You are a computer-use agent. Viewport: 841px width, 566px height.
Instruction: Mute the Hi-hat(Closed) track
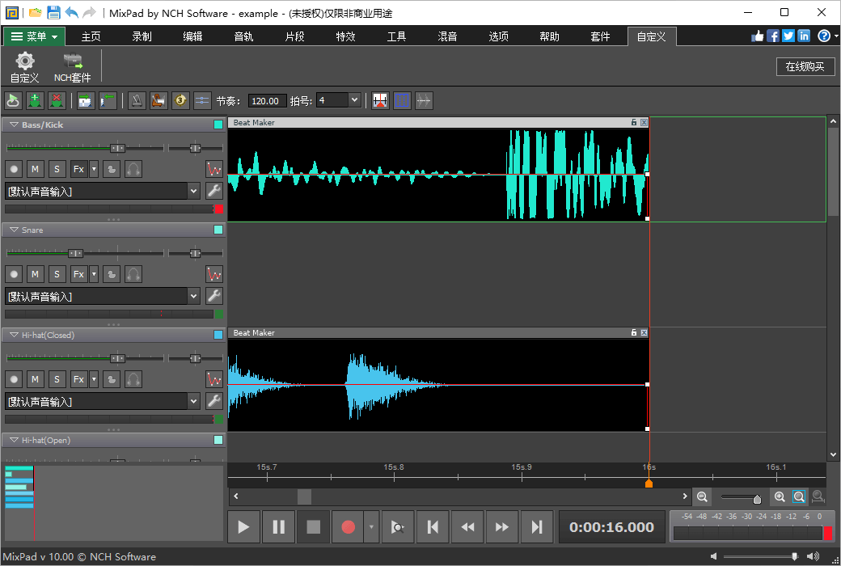coord(36,379)
